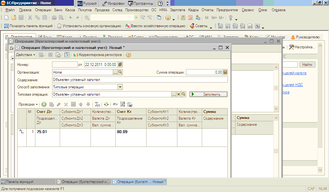Screen dimensions: 329x192
Task: Open the Calendar icon showing 31
Action: (190, 18)
